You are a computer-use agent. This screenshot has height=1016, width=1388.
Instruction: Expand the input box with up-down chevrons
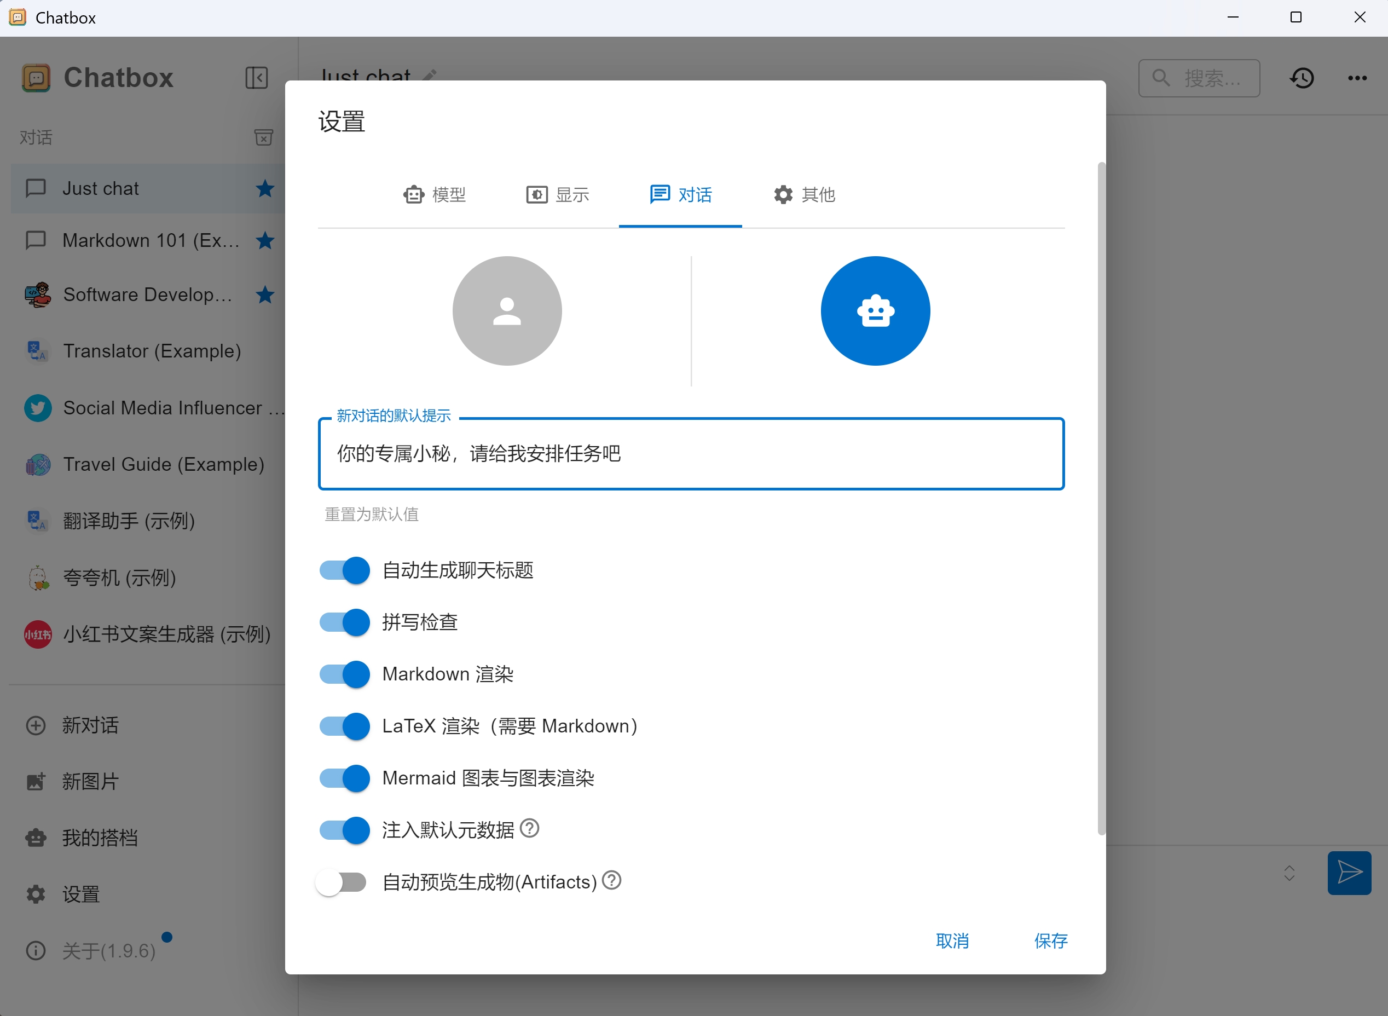click(x=1289, y=873)
